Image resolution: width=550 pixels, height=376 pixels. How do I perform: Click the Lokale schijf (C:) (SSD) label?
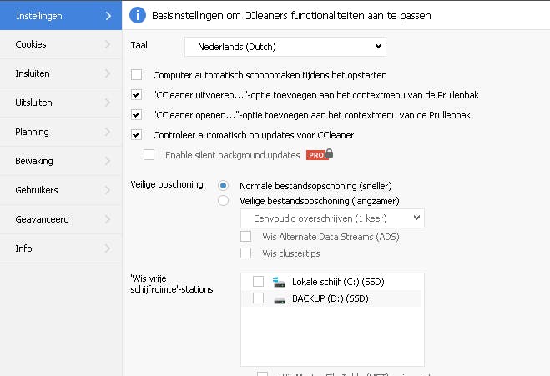[338, 282]
